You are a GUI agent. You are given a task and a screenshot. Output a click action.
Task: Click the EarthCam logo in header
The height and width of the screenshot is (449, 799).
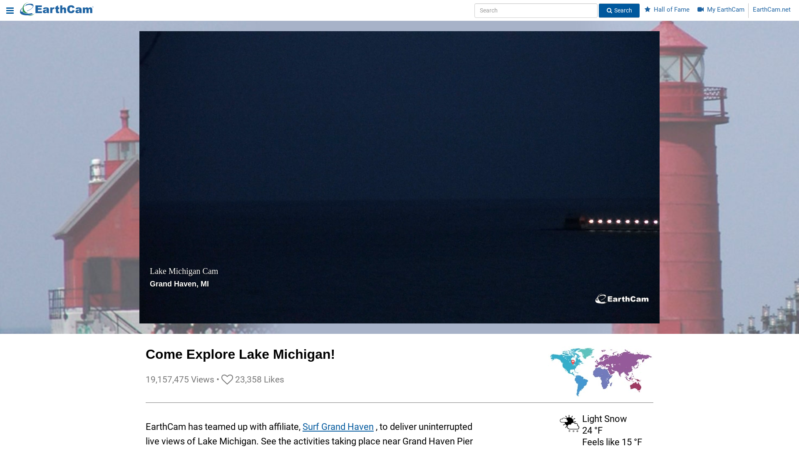(x=57, y=10)
